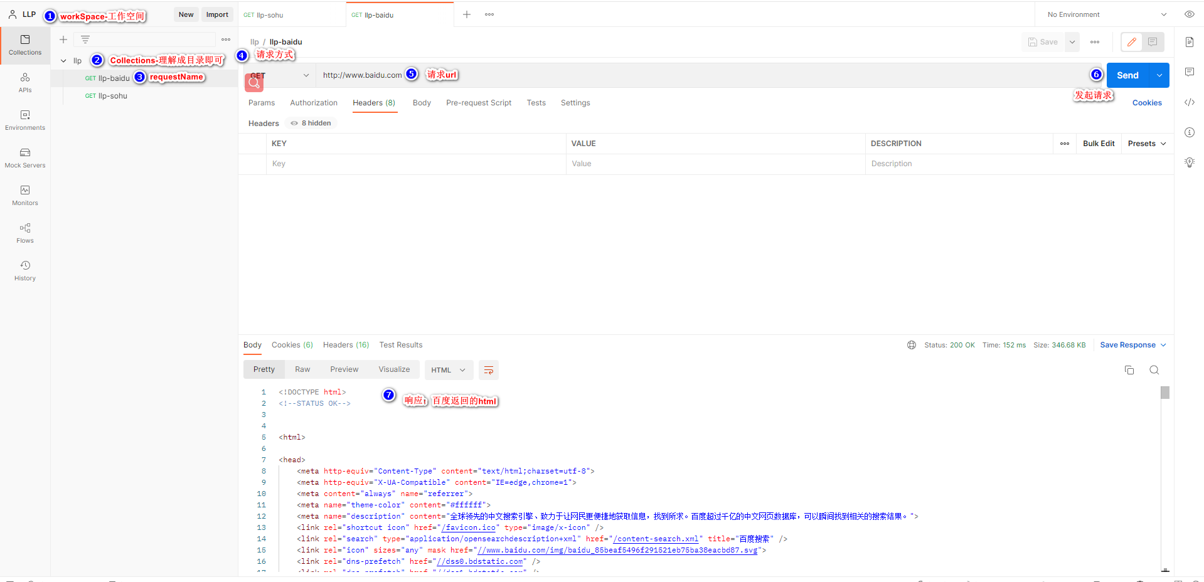The width and height of the screenshot is (1204, 582).
Task: Open the Flows panel
Action: click(25, 233)
